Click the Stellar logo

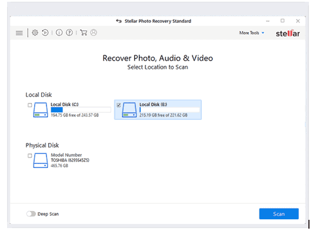(288, 34)
